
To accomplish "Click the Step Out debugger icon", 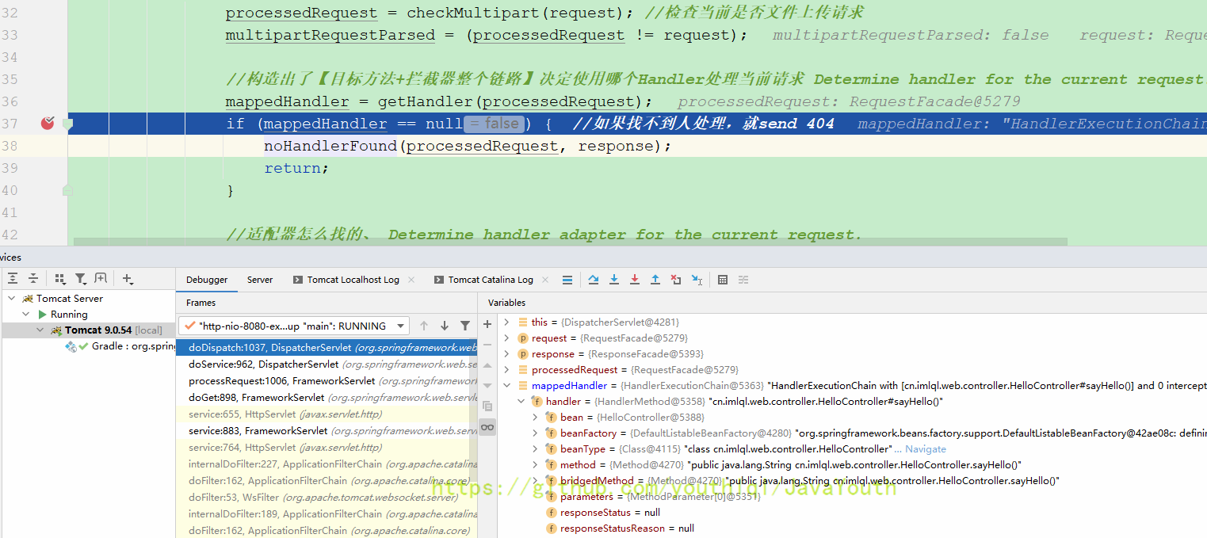I will (655, 280).
